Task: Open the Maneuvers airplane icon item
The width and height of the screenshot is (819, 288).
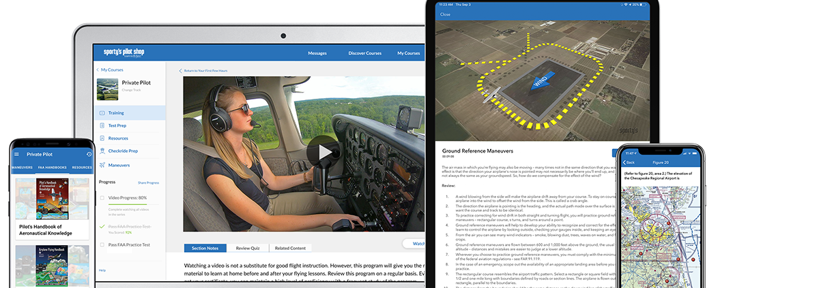Action: point(102,165)
